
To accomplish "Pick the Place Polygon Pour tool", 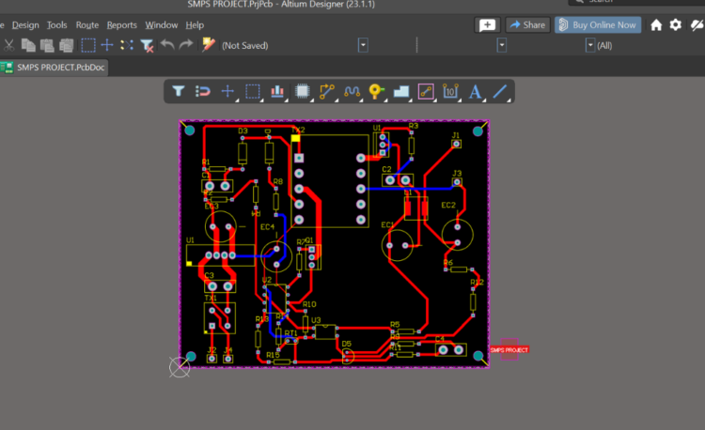I will pyautogui.click(x=400, y=91).
